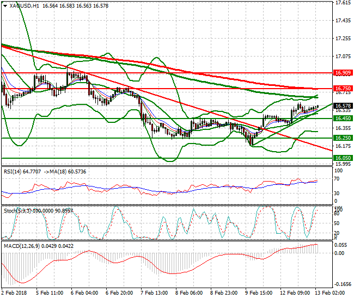Click the 17.435 price scale value

tap(343, 21)
